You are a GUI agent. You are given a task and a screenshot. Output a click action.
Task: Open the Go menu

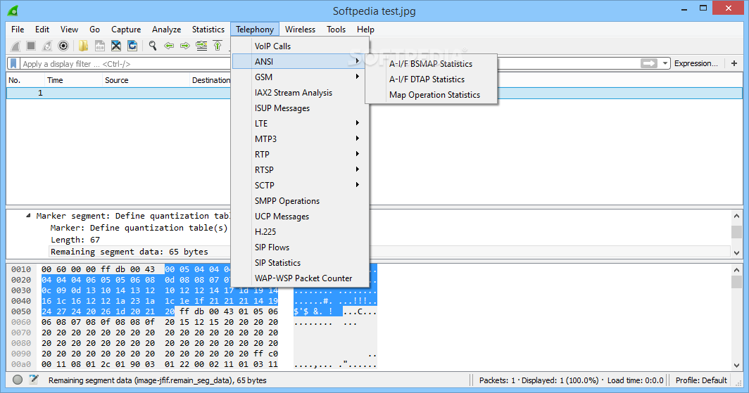(94, 29)
